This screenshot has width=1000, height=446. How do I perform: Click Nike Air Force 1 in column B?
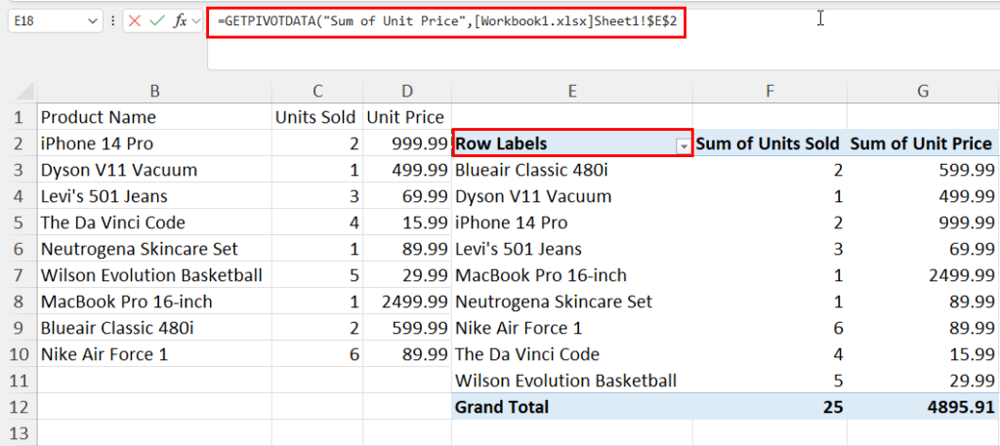click(154, 354)
